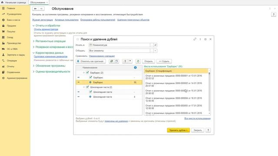
Task: Click the Закрыть button in dialog
Action: point(198,130)
